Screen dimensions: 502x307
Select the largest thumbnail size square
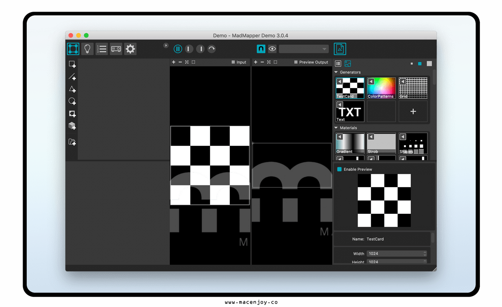pos(429,63)
